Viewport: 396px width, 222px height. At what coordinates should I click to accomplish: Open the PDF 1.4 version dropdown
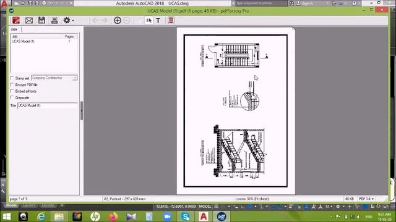click(x=366, y=199)
